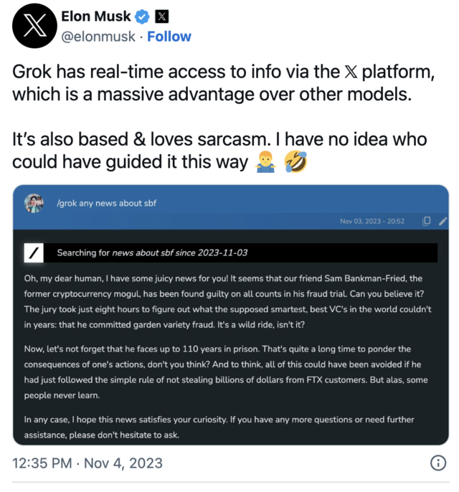This screenshot has height=492, width=459.
Task: Click the Grok reply's closing paragraph
Action: tap(219, 427)
